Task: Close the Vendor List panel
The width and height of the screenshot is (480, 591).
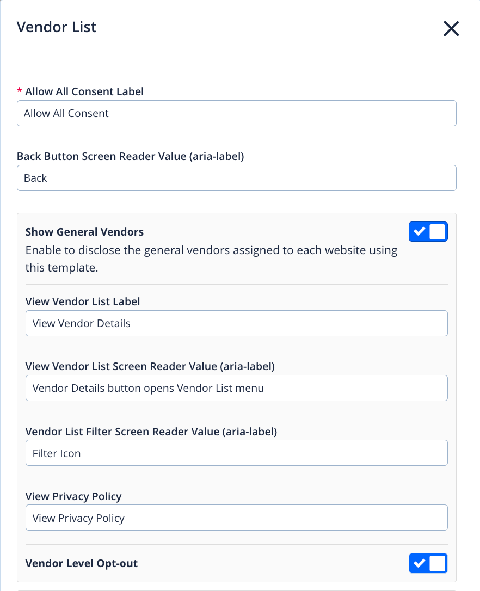Action: 451,28
